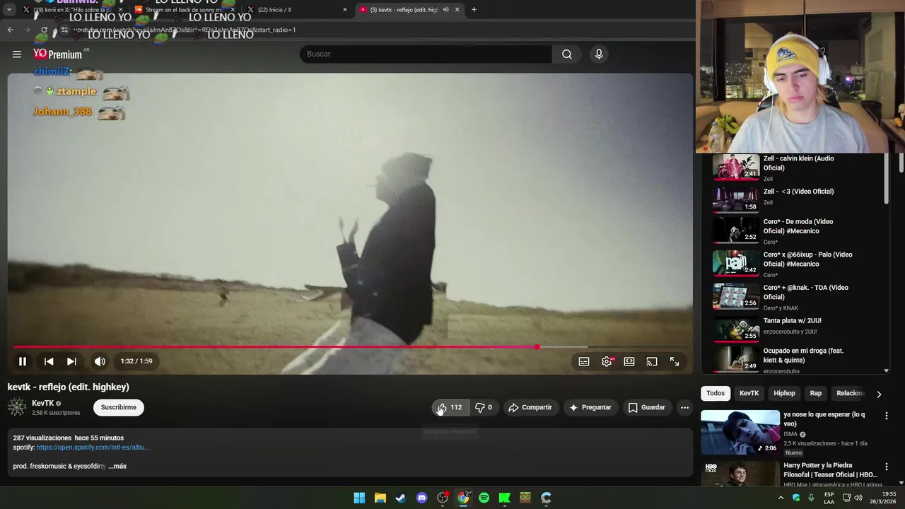Switch to korii en X browser tab
This screenshot has height=509, width=905.
tap(74, 10)
